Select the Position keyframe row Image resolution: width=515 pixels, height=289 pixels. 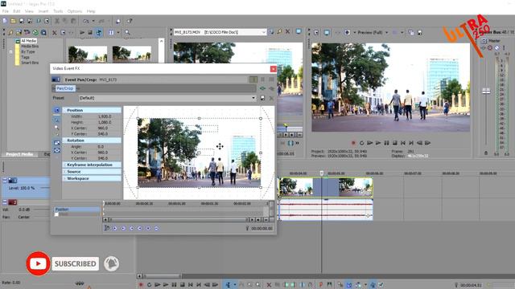point(77,210)
